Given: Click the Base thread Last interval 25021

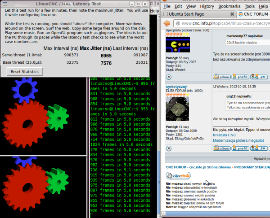Looking at the screenshot, I should click(142, 62).
